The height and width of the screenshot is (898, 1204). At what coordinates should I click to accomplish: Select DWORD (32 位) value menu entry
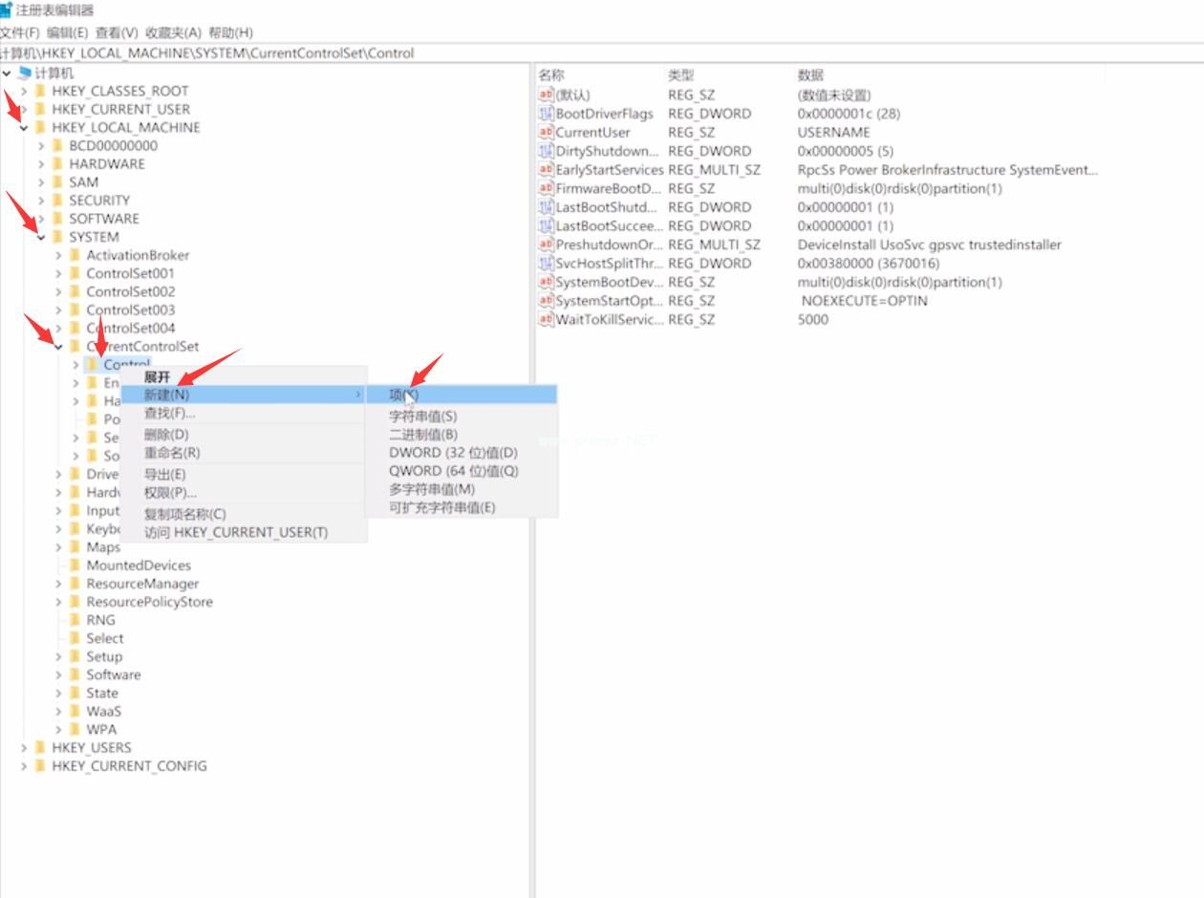453,453
